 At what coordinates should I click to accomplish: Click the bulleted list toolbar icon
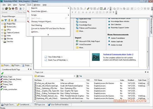pos(100,12)
